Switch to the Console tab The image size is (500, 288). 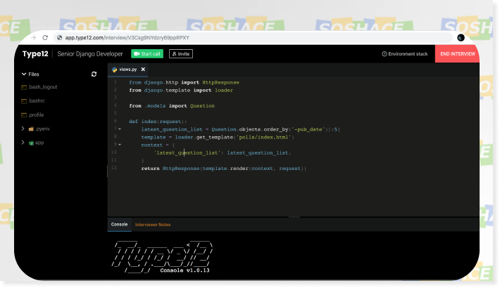(x=119, y=224)
